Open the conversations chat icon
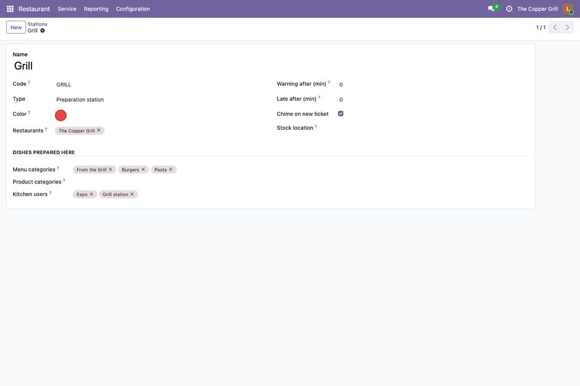This screenshot has height=386, width=580. (x=491, y=8)
